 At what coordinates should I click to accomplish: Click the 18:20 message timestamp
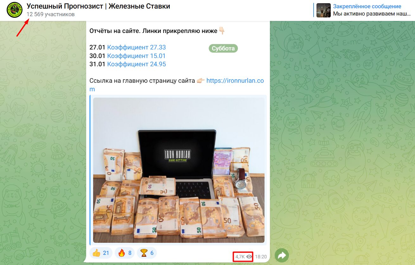261,257
